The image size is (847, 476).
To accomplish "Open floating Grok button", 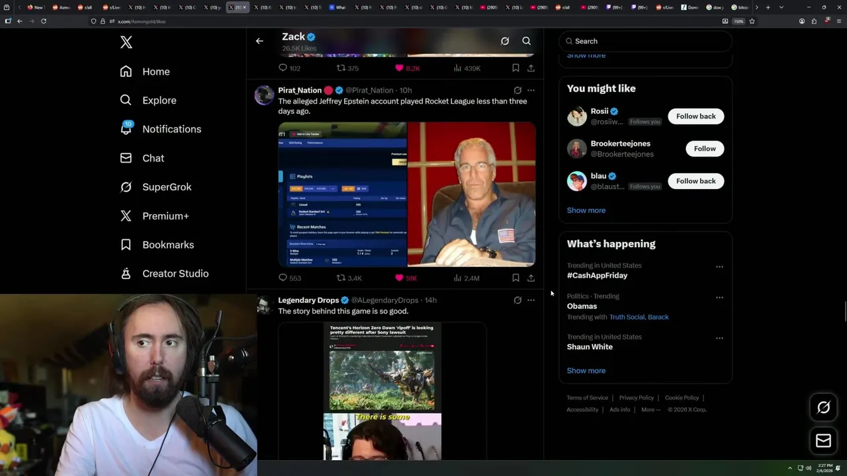I will pos(823,408).
